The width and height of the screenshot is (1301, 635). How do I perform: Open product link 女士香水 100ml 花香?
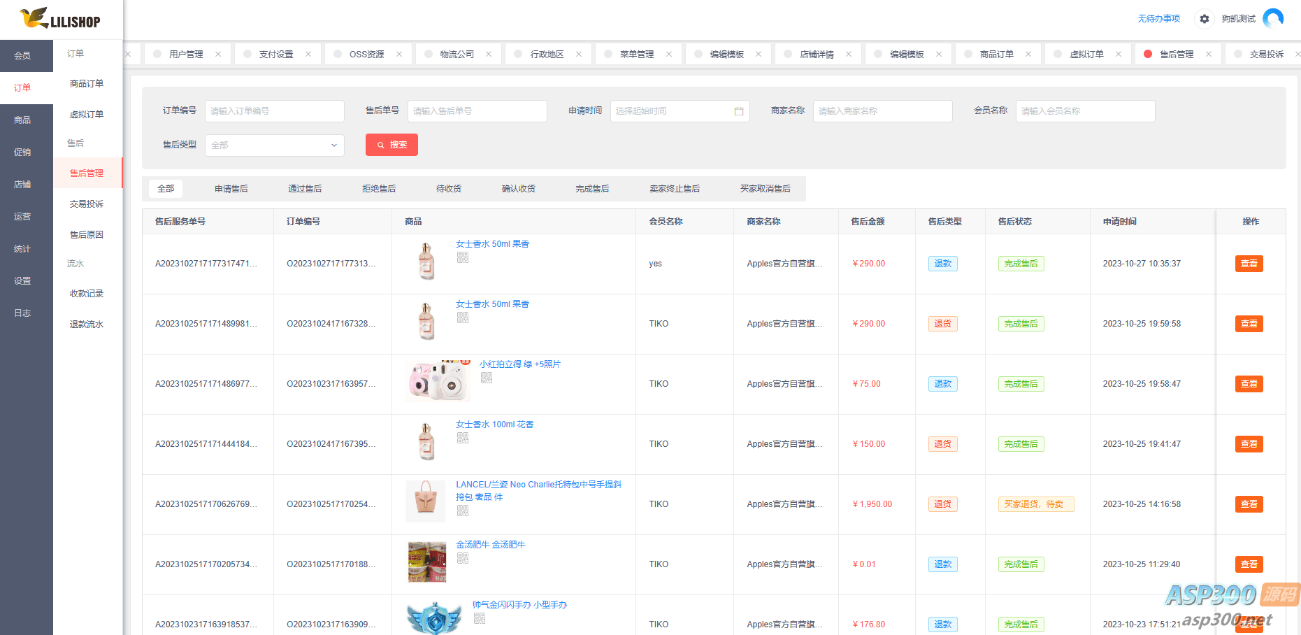494,424
